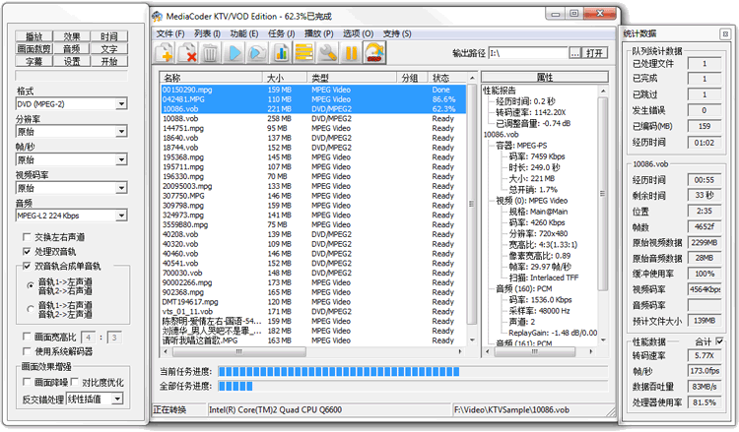739x432 pixels.
Task: Enable 使用系统解码器 checkbox
Action: [x=27, y=351]
